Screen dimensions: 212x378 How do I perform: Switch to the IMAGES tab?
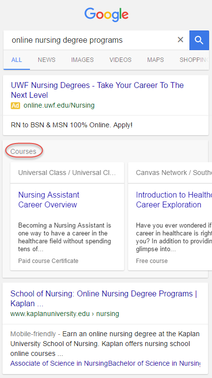click(82, 60)
